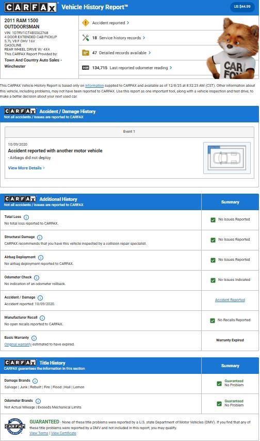Screen dimensions: 260x441
Task: Open the Accident Reported summary link
Action: 230,300
